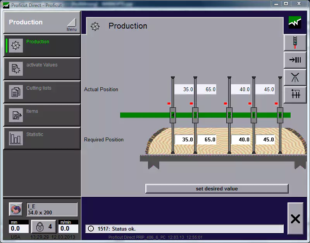The image size is (310, 243).
Task: Click the USA globe language icon
Action: tap(16, 209)
